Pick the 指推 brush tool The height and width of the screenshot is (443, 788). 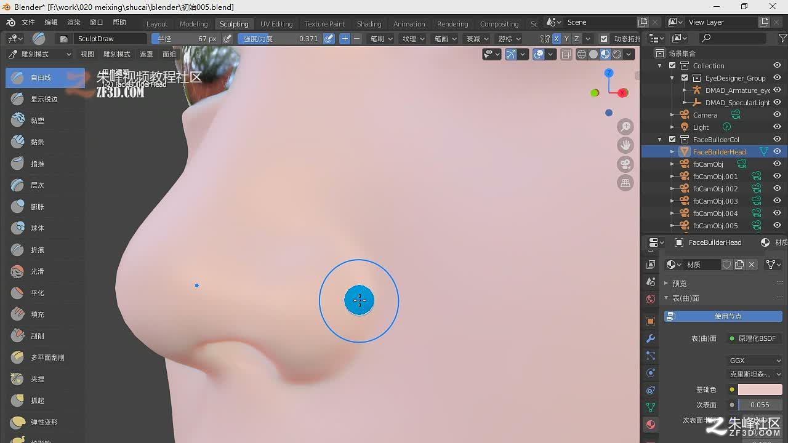pyautogui.click(x=45, y=164)
